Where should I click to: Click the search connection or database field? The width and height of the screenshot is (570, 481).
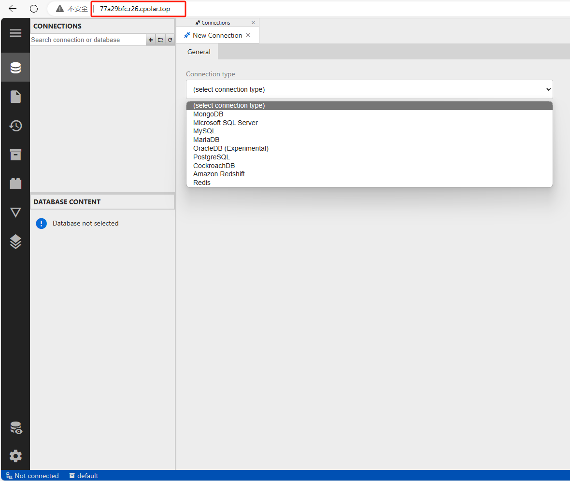coord(88,40)
